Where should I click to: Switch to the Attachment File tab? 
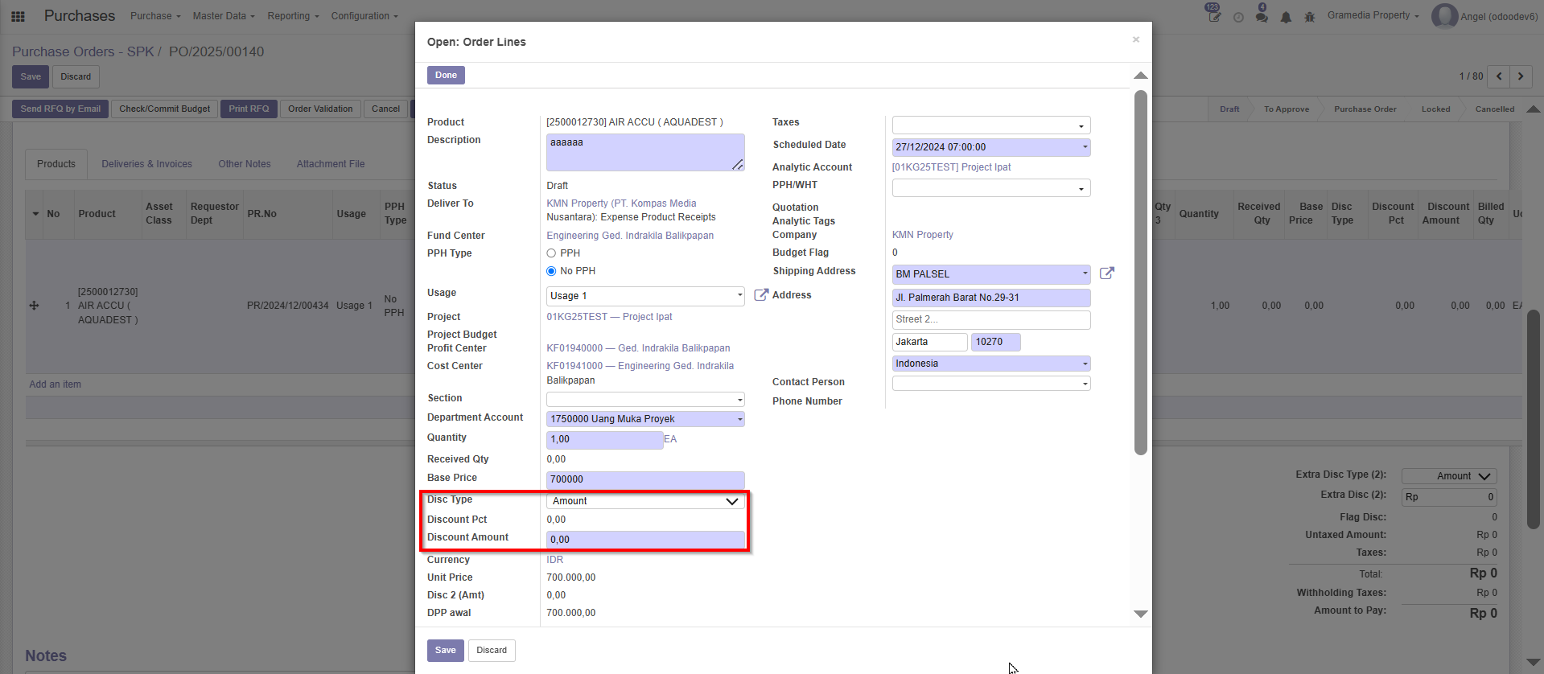pyautogui.click(x=331, y=164)
